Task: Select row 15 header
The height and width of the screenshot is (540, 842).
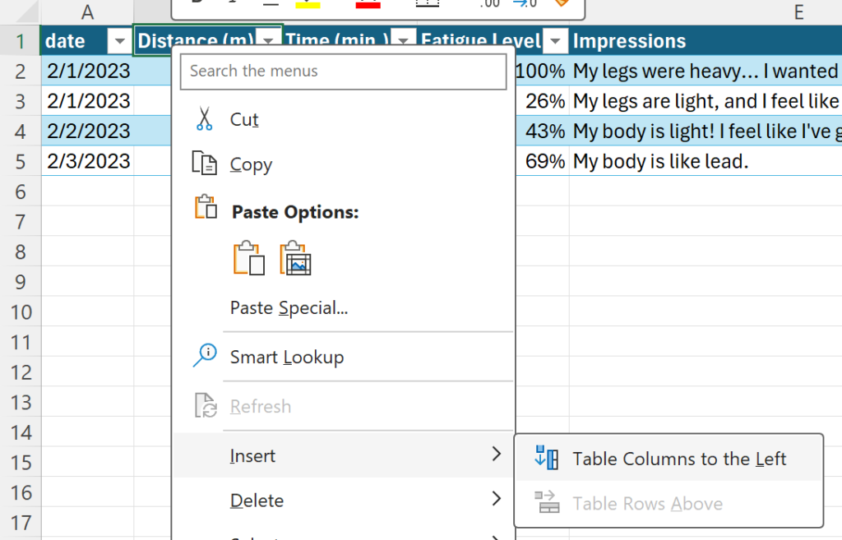Action: tap(21, 462)
